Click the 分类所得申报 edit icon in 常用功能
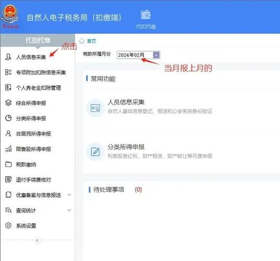This screenshot has height=261, width=280. coord(95,152)
